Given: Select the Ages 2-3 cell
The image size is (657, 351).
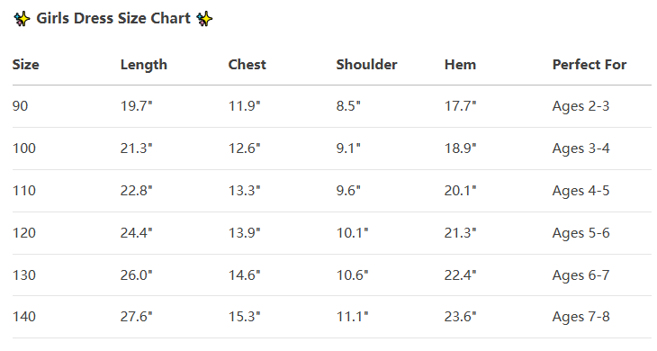Looking at the screenshot, I should [580, 106].
